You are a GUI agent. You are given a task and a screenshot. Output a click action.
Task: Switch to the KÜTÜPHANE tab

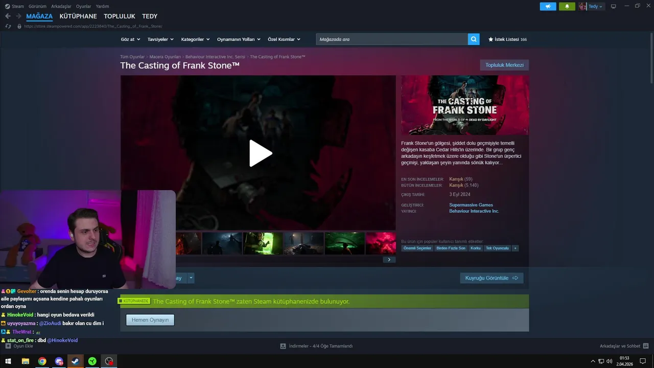78,16
